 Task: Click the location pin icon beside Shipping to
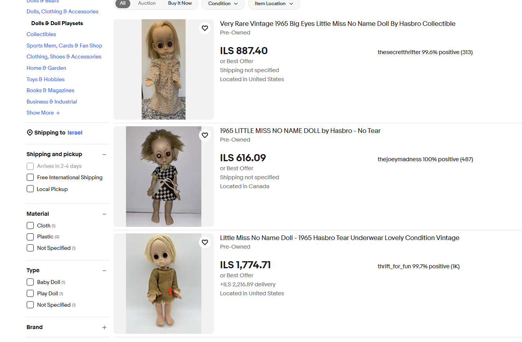click(x=29, y=133)
